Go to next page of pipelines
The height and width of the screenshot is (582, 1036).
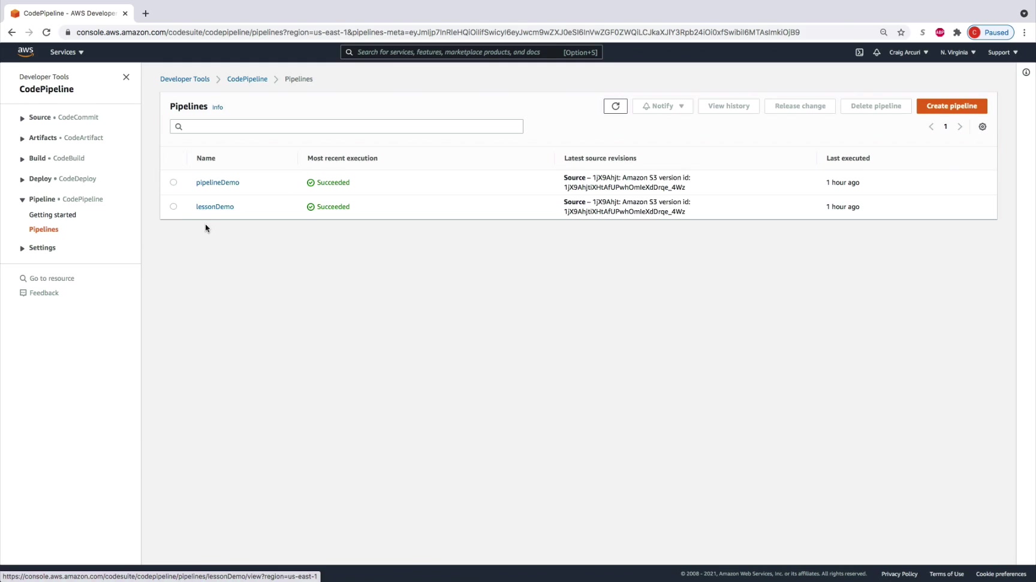point(960,127)
